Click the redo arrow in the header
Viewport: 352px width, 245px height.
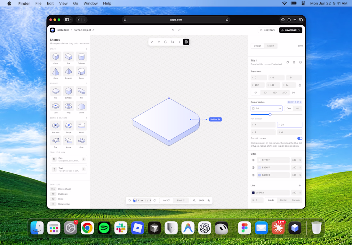[x=180, y=30]
